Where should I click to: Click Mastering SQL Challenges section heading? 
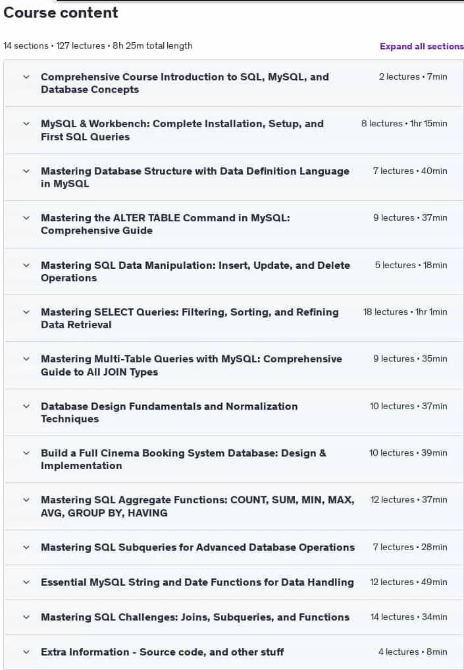click(x=195, y=617)
